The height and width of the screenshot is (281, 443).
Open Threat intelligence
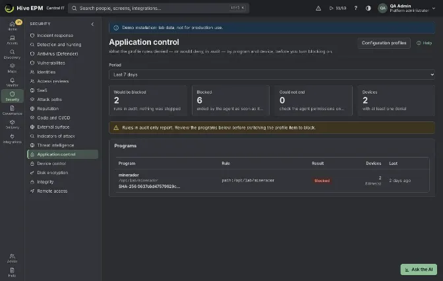point(63,145)
